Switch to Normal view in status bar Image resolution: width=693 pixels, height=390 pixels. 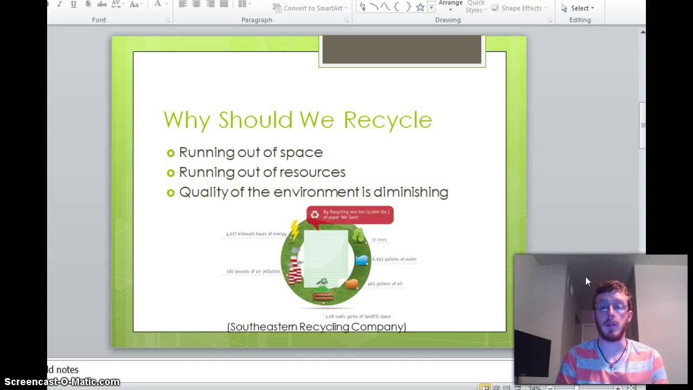point(485,387)
